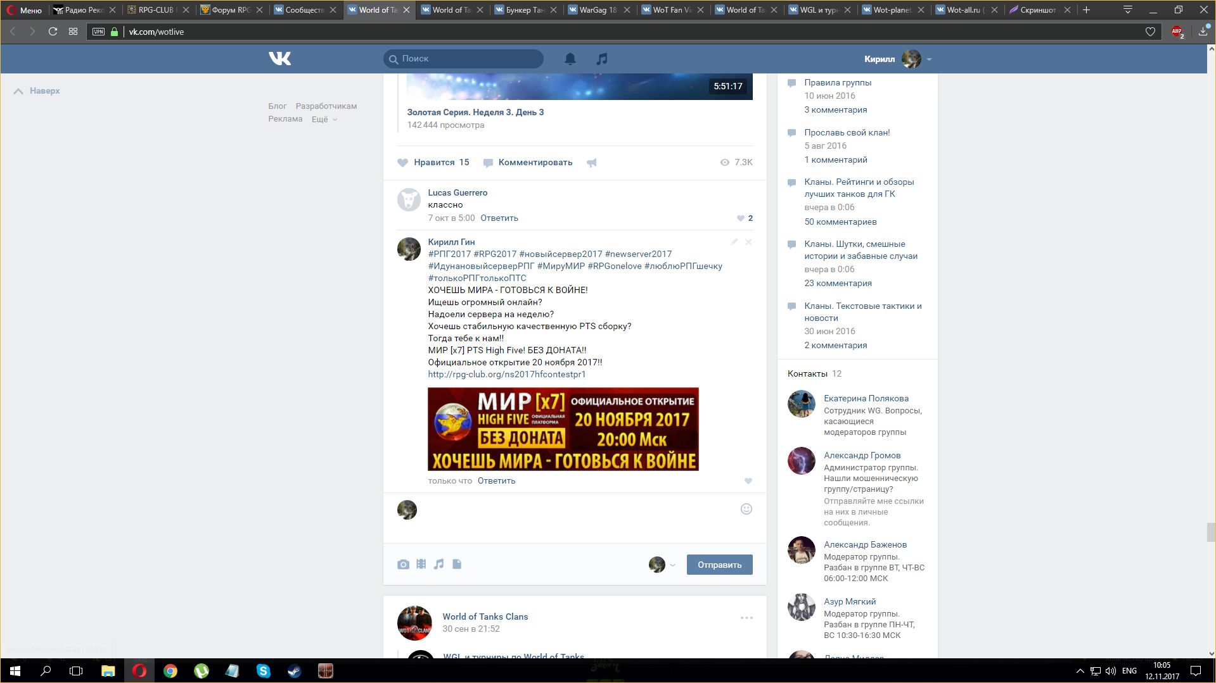Reload the page in the browser
This screenshot has width=1216, height=683.
[53, 32]
